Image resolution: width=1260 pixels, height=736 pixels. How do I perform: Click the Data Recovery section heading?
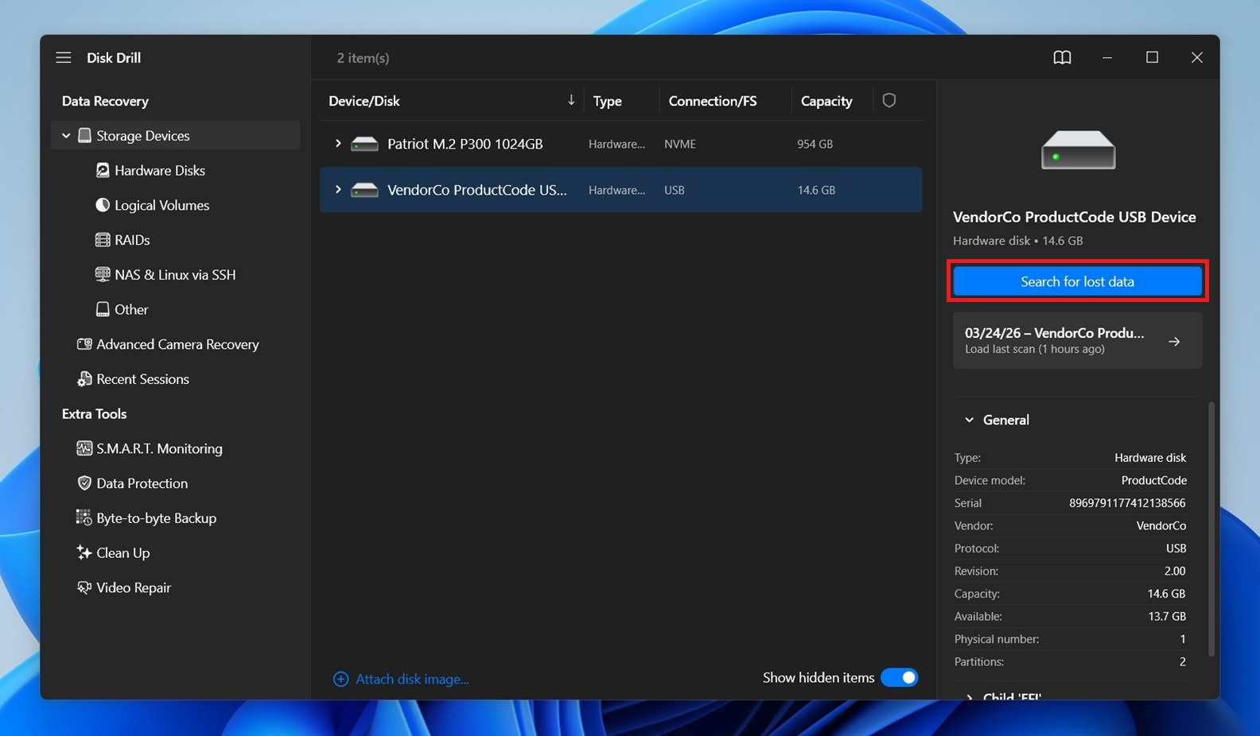pyautogui.click(x=105, y=101)
